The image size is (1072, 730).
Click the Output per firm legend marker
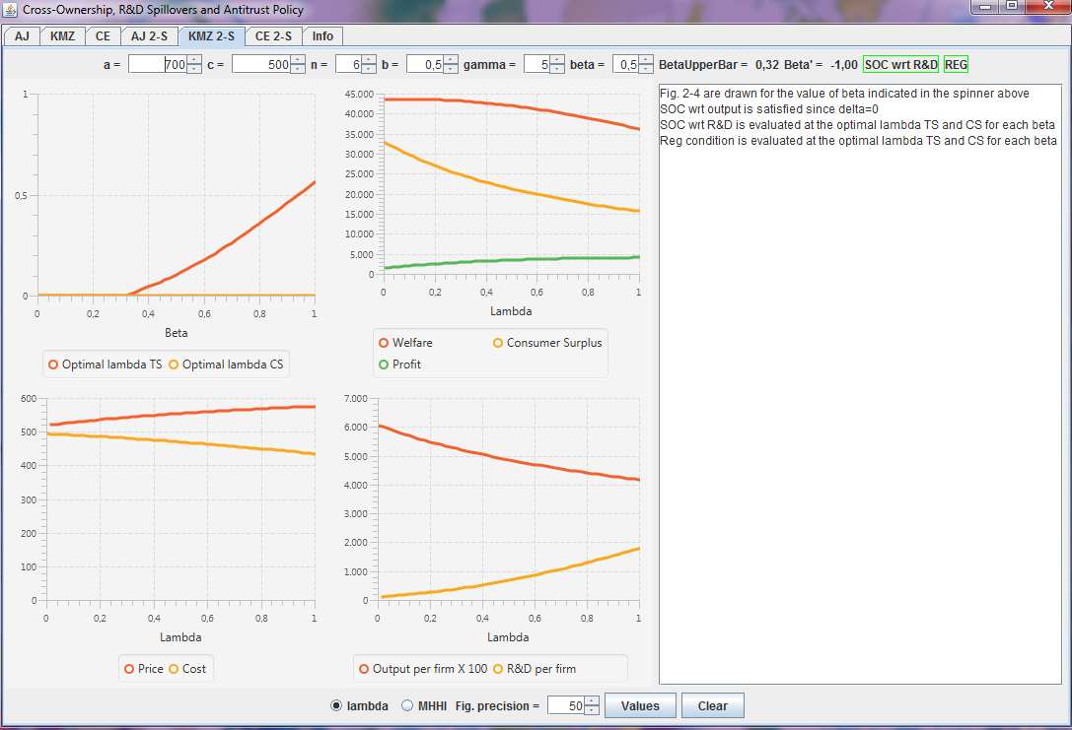click(x=364, y=669)
